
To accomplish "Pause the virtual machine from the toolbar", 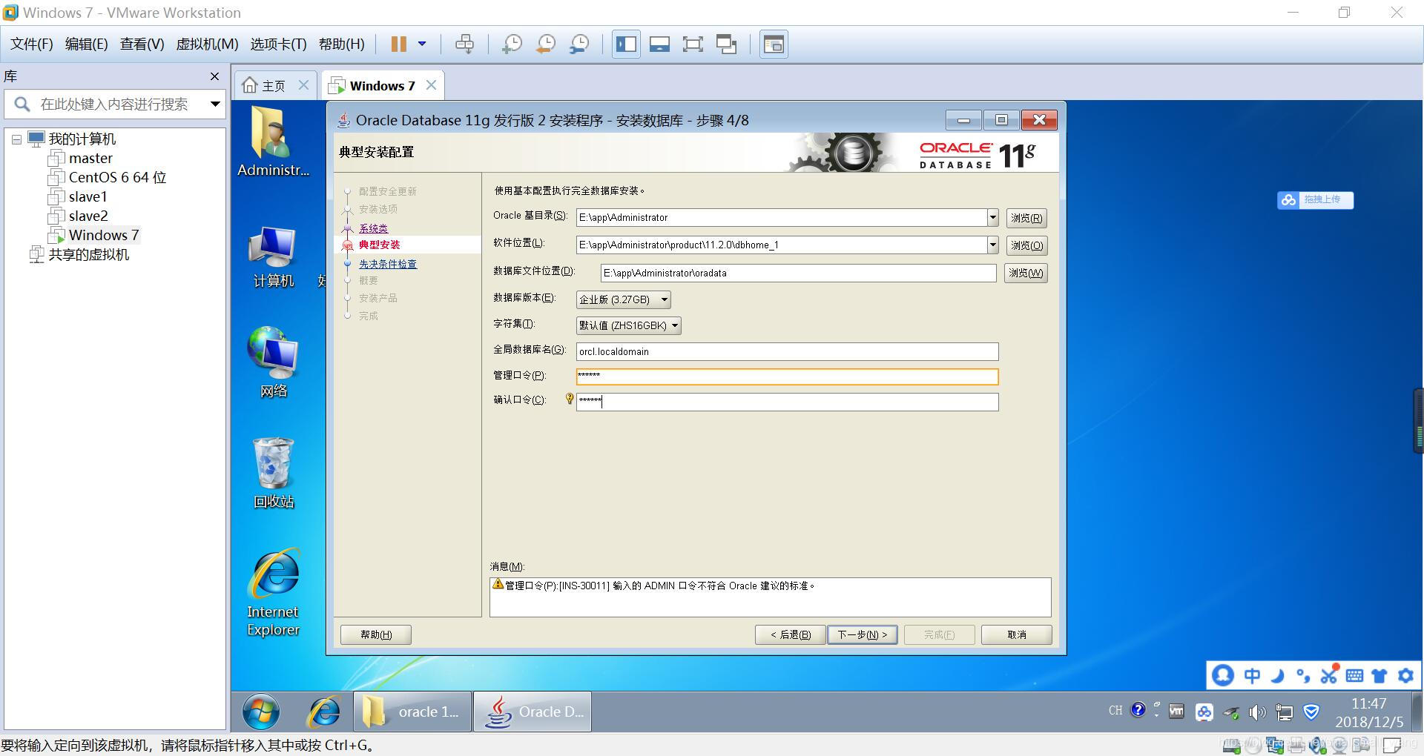I will 399,44.
